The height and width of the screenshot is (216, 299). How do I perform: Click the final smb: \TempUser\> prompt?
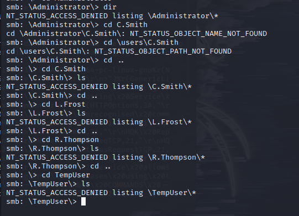tap(41, 202)
